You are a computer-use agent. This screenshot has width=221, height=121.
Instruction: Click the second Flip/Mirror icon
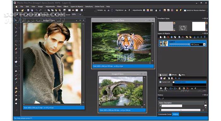coord(129,10)
